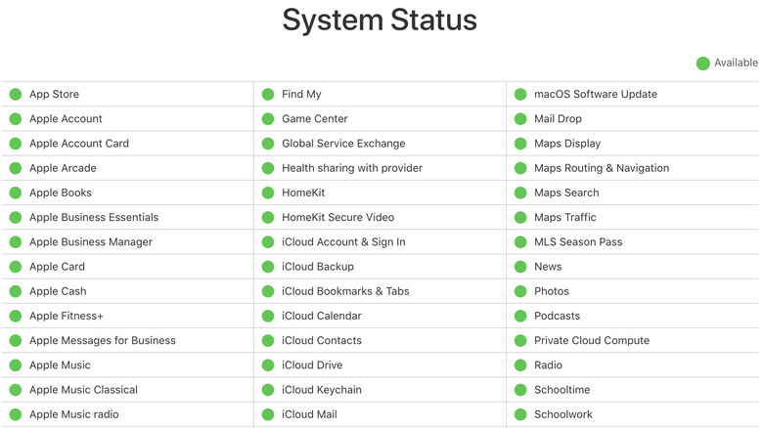Click the green status dot beside App Store
This screenshot has width=763, height=428.
coord(16,95)
